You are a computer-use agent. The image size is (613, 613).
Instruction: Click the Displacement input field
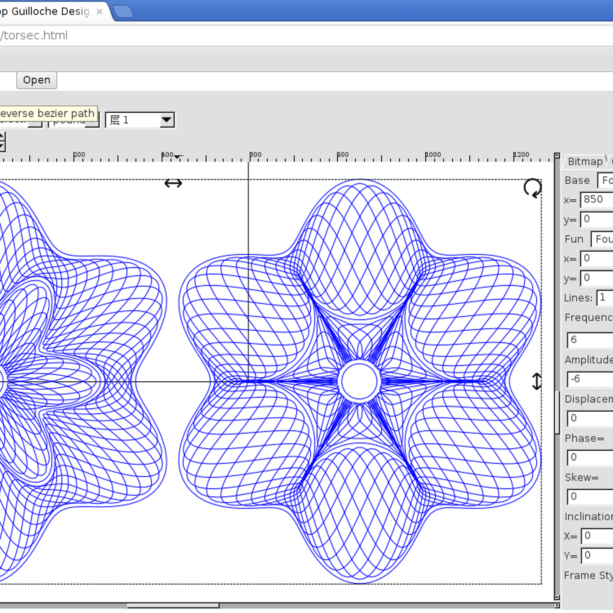[590, 418]
